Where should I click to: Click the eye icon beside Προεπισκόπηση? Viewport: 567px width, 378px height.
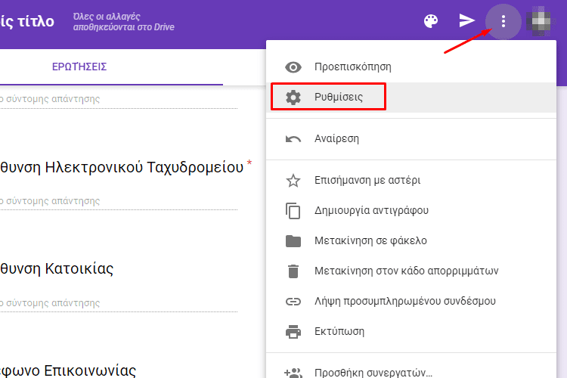[293, 67]
